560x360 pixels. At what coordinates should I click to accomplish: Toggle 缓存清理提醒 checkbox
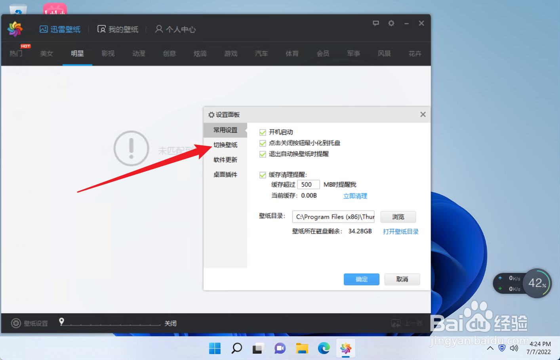tap(263, 175)
